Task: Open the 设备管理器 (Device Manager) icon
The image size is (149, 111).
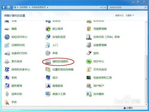Action: click(x=89, y=45)
